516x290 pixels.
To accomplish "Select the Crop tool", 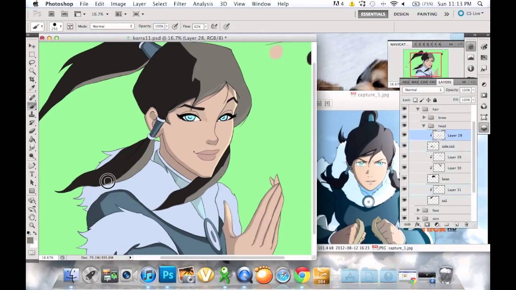I will pos(32,80).
